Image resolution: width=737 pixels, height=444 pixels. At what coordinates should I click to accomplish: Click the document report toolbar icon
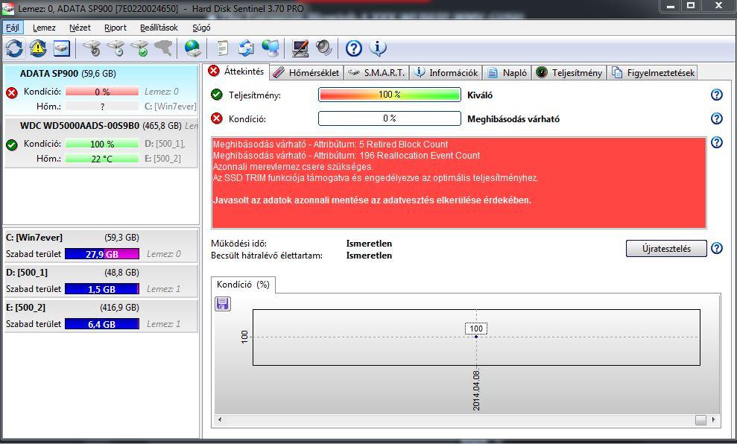coord(223,48)
